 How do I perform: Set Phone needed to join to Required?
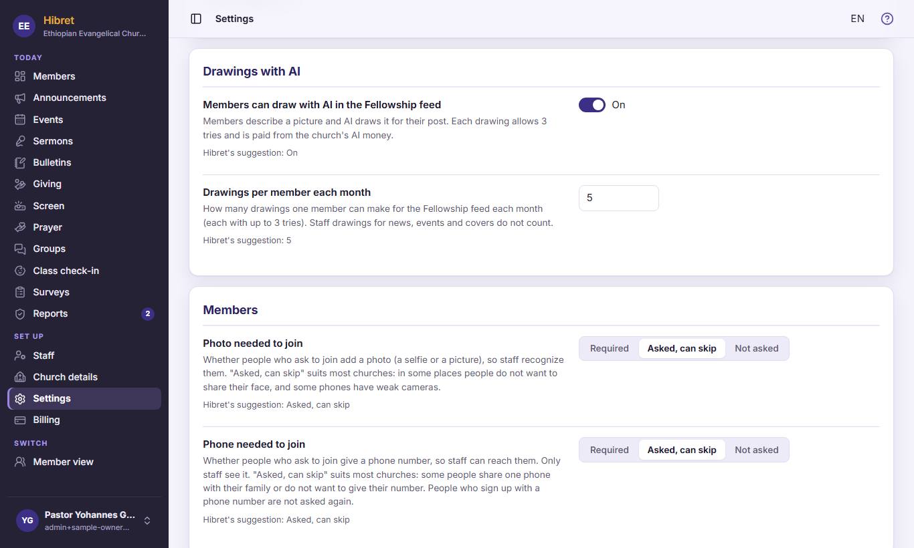[x=610, y=450]
